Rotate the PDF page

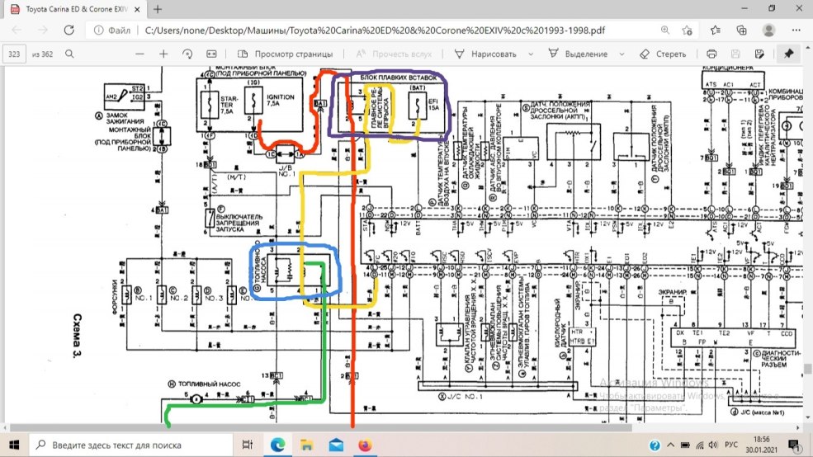click(x=187, y=54)
